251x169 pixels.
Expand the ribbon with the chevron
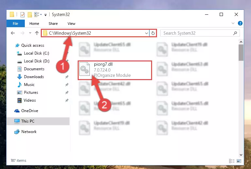pyautogui.click(x=233, y=24)
